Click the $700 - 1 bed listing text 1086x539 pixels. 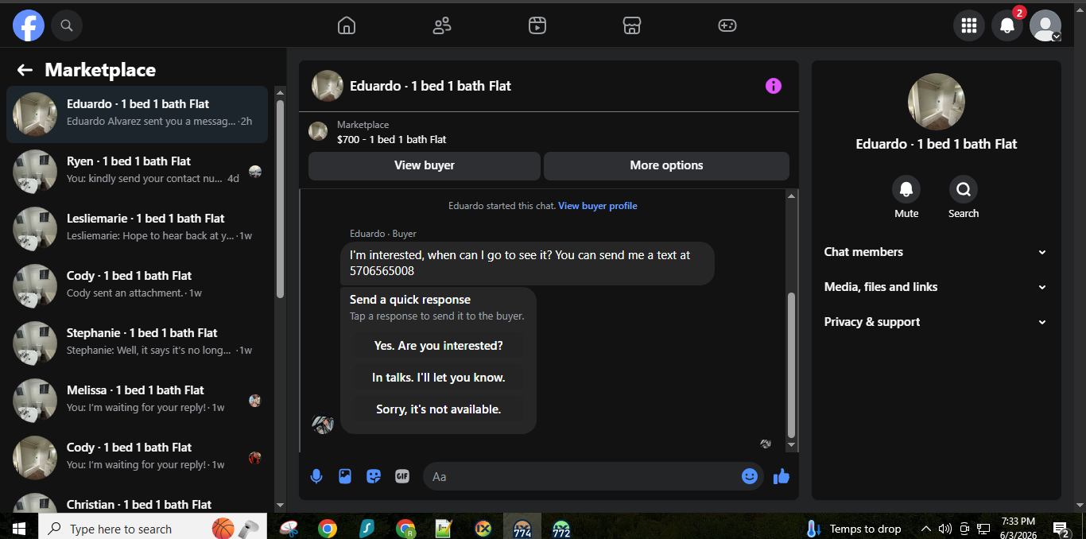[392, 139]
